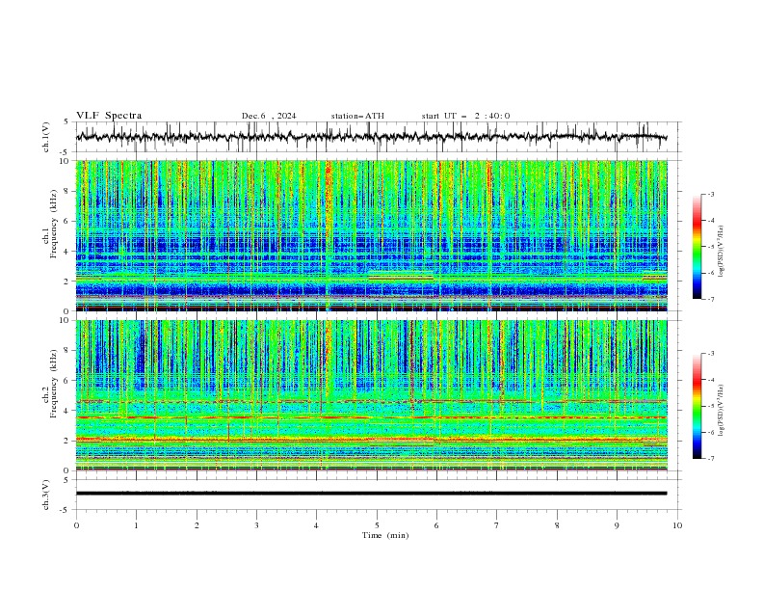Click inside the ch.1 spectrogram panel

pos(371,235)
